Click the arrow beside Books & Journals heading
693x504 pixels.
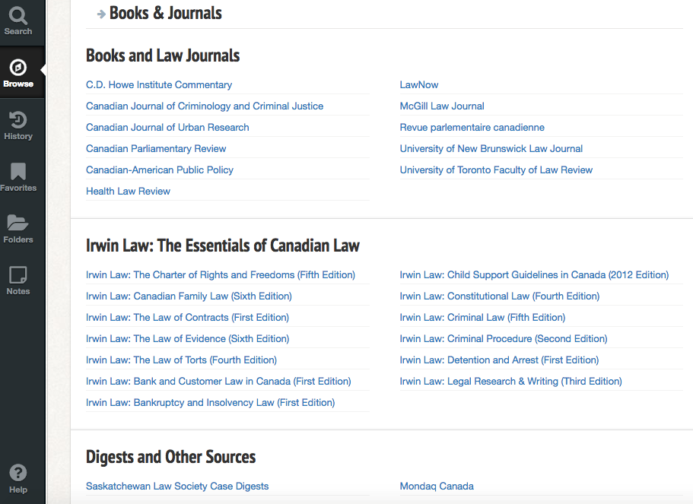[101, 14]
